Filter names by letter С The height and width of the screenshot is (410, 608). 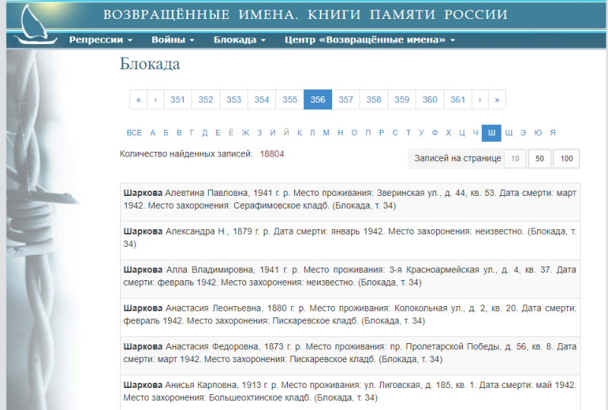pos(394,133)
